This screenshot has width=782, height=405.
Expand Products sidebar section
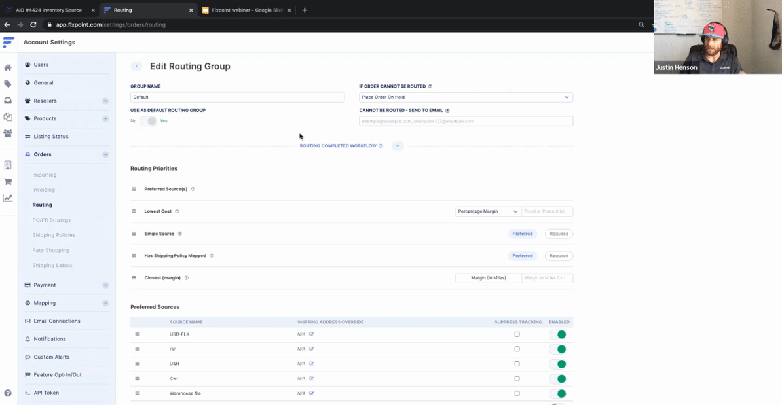[105, 118]
